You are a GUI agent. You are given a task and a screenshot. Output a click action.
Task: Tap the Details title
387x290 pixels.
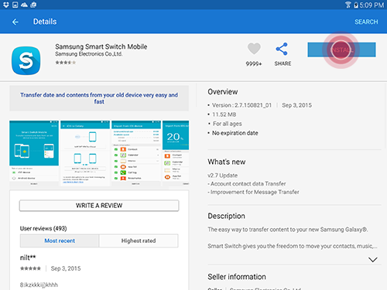tap(45, 22)
